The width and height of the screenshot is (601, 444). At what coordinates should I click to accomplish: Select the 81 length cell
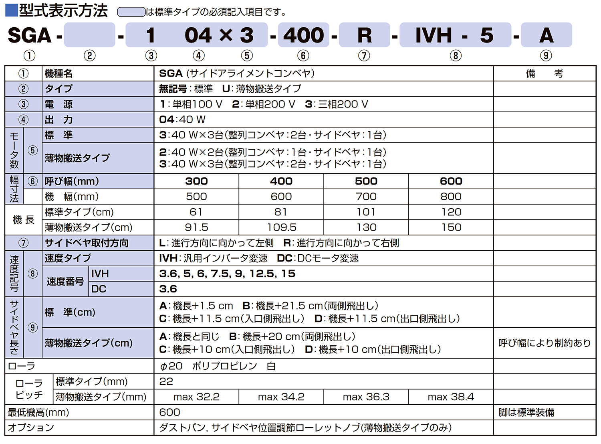[281, 212]
